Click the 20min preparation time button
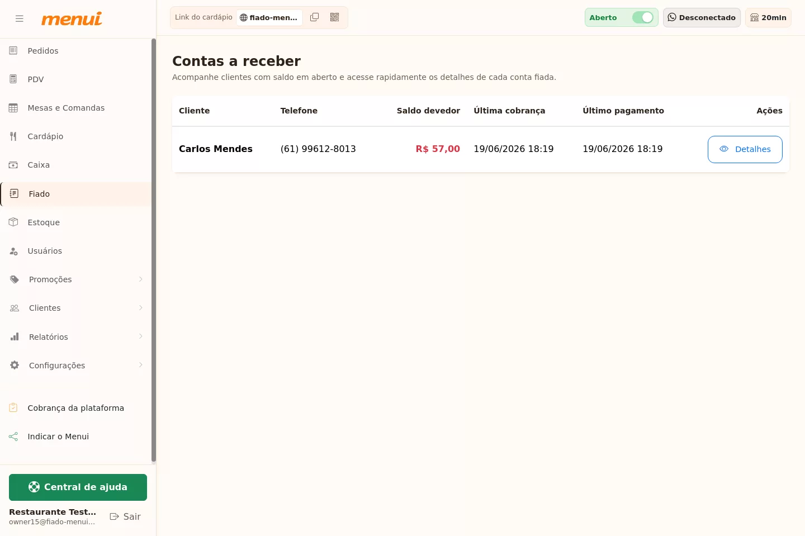Image resolution: width=805 pixels, height=536 pixels. tap(768, 17)
